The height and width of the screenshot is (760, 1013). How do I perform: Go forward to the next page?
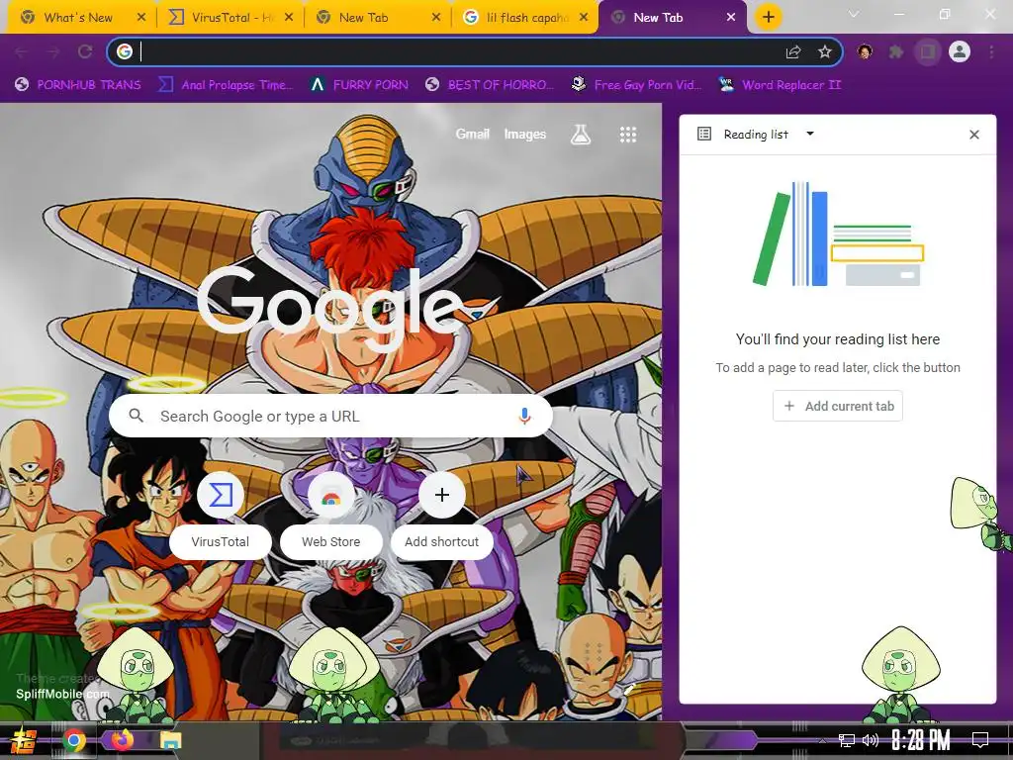[53, 51]
